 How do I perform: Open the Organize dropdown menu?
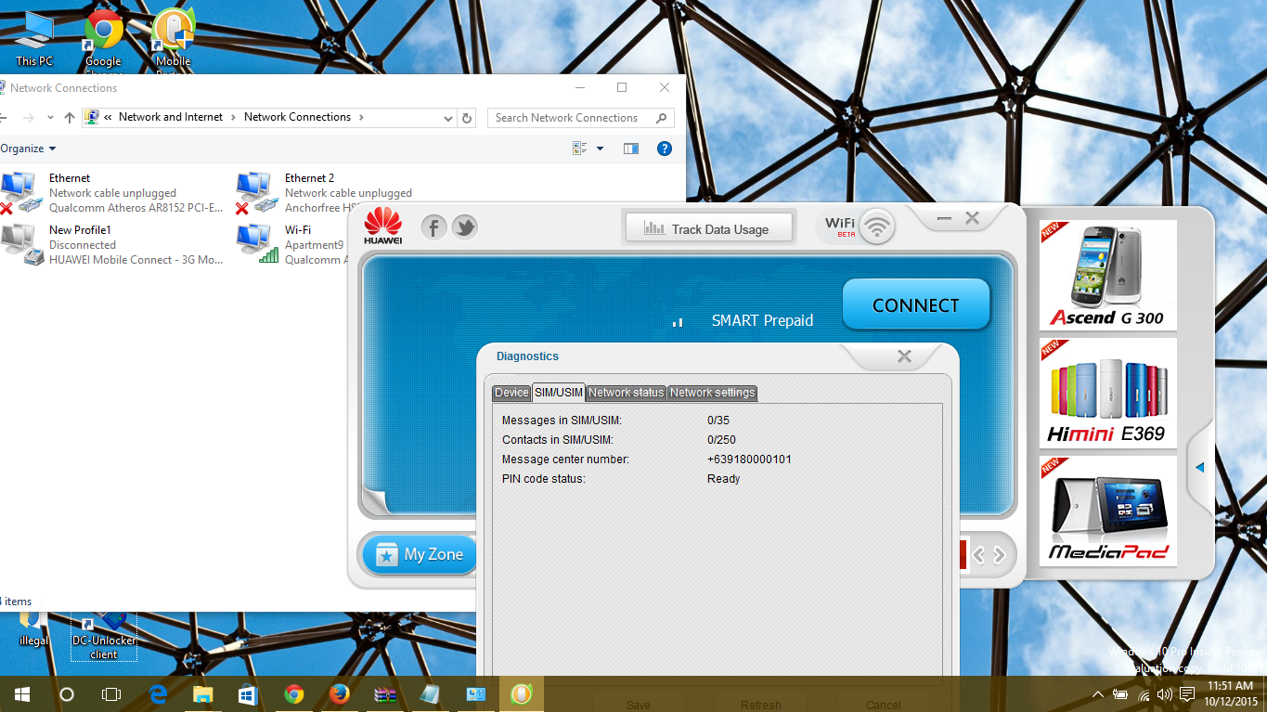pyautogui.click(x=28, y=149)
